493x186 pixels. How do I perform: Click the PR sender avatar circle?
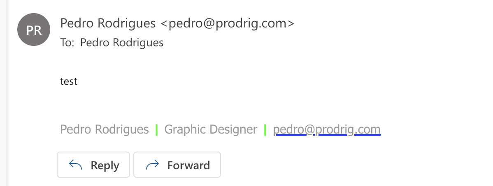click(34, 29)
